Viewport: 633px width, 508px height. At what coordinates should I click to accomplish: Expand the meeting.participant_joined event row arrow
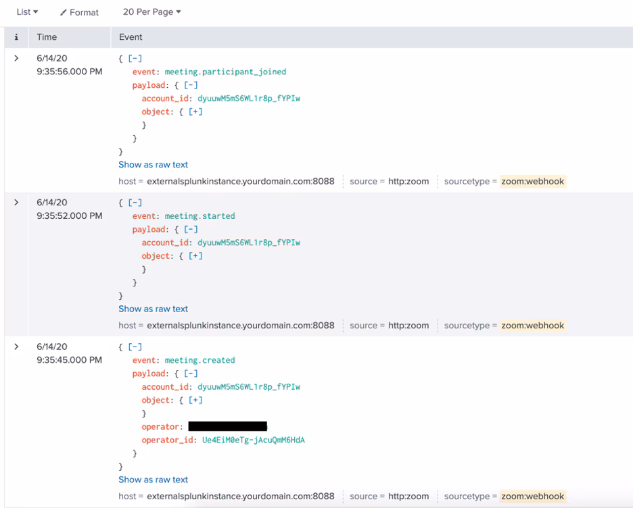coord(16,59)
